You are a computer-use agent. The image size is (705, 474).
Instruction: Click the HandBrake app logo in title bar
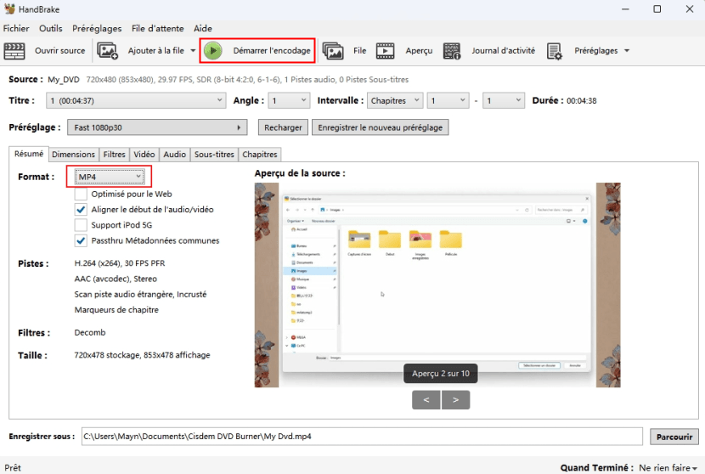pos(9,9)
